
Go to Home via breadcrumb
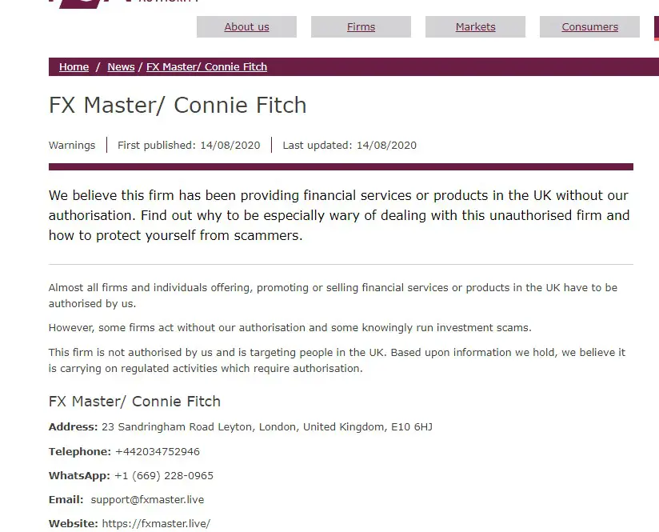[x=74, y=67]
